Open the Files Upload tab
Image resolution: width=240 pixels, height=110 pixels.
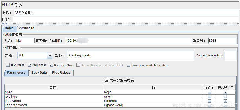61,73
